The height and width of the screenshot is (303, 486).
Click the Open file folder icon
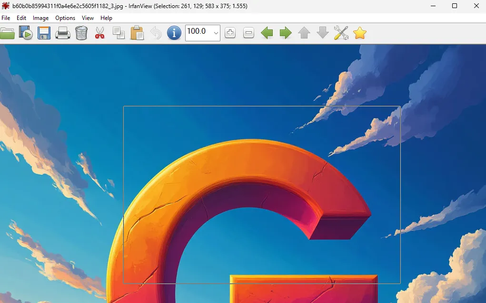click(7, 33)
